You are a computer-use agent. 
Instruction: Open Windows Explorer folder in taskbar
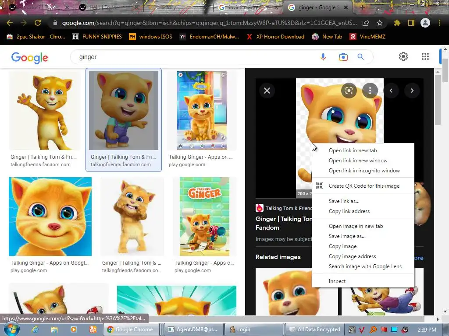click(x=54, y=329)
